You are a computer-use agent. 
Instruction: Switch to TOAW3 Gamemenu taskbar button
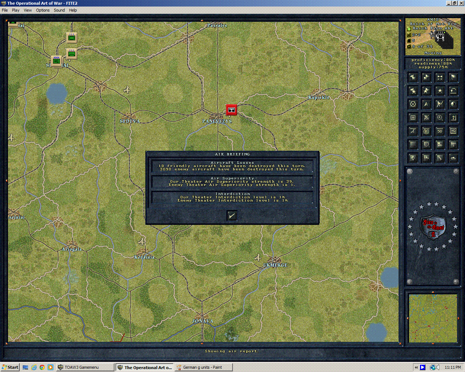(85, 367)
